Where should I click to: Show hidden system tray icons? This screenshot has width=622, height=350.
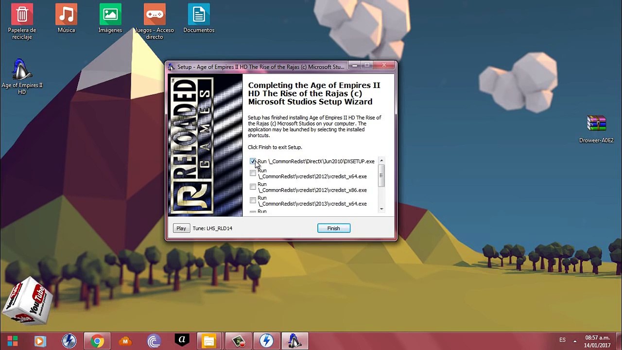[x=575, y=341]
